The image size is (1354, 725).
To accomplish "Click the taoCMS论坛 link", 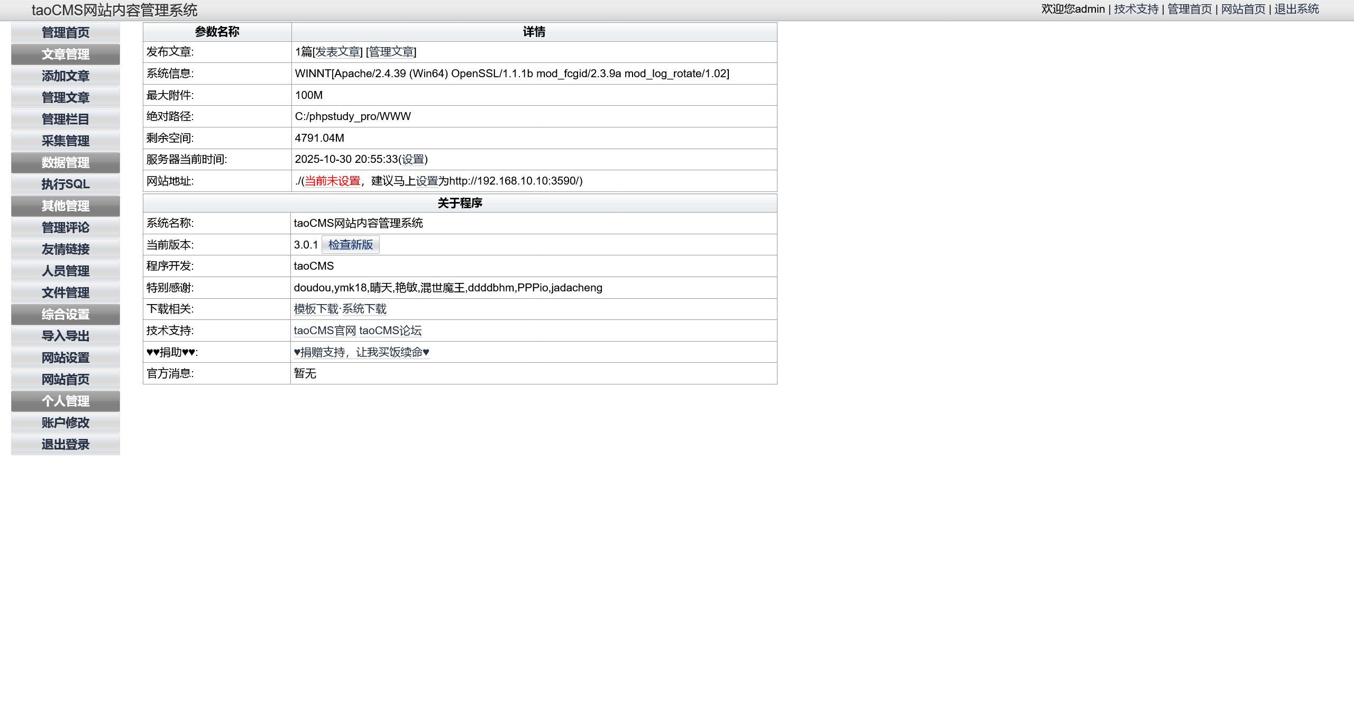I will click(x=390, y=331).
